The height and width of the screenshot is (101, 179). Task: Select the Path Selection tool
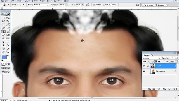tap(3, 42)
